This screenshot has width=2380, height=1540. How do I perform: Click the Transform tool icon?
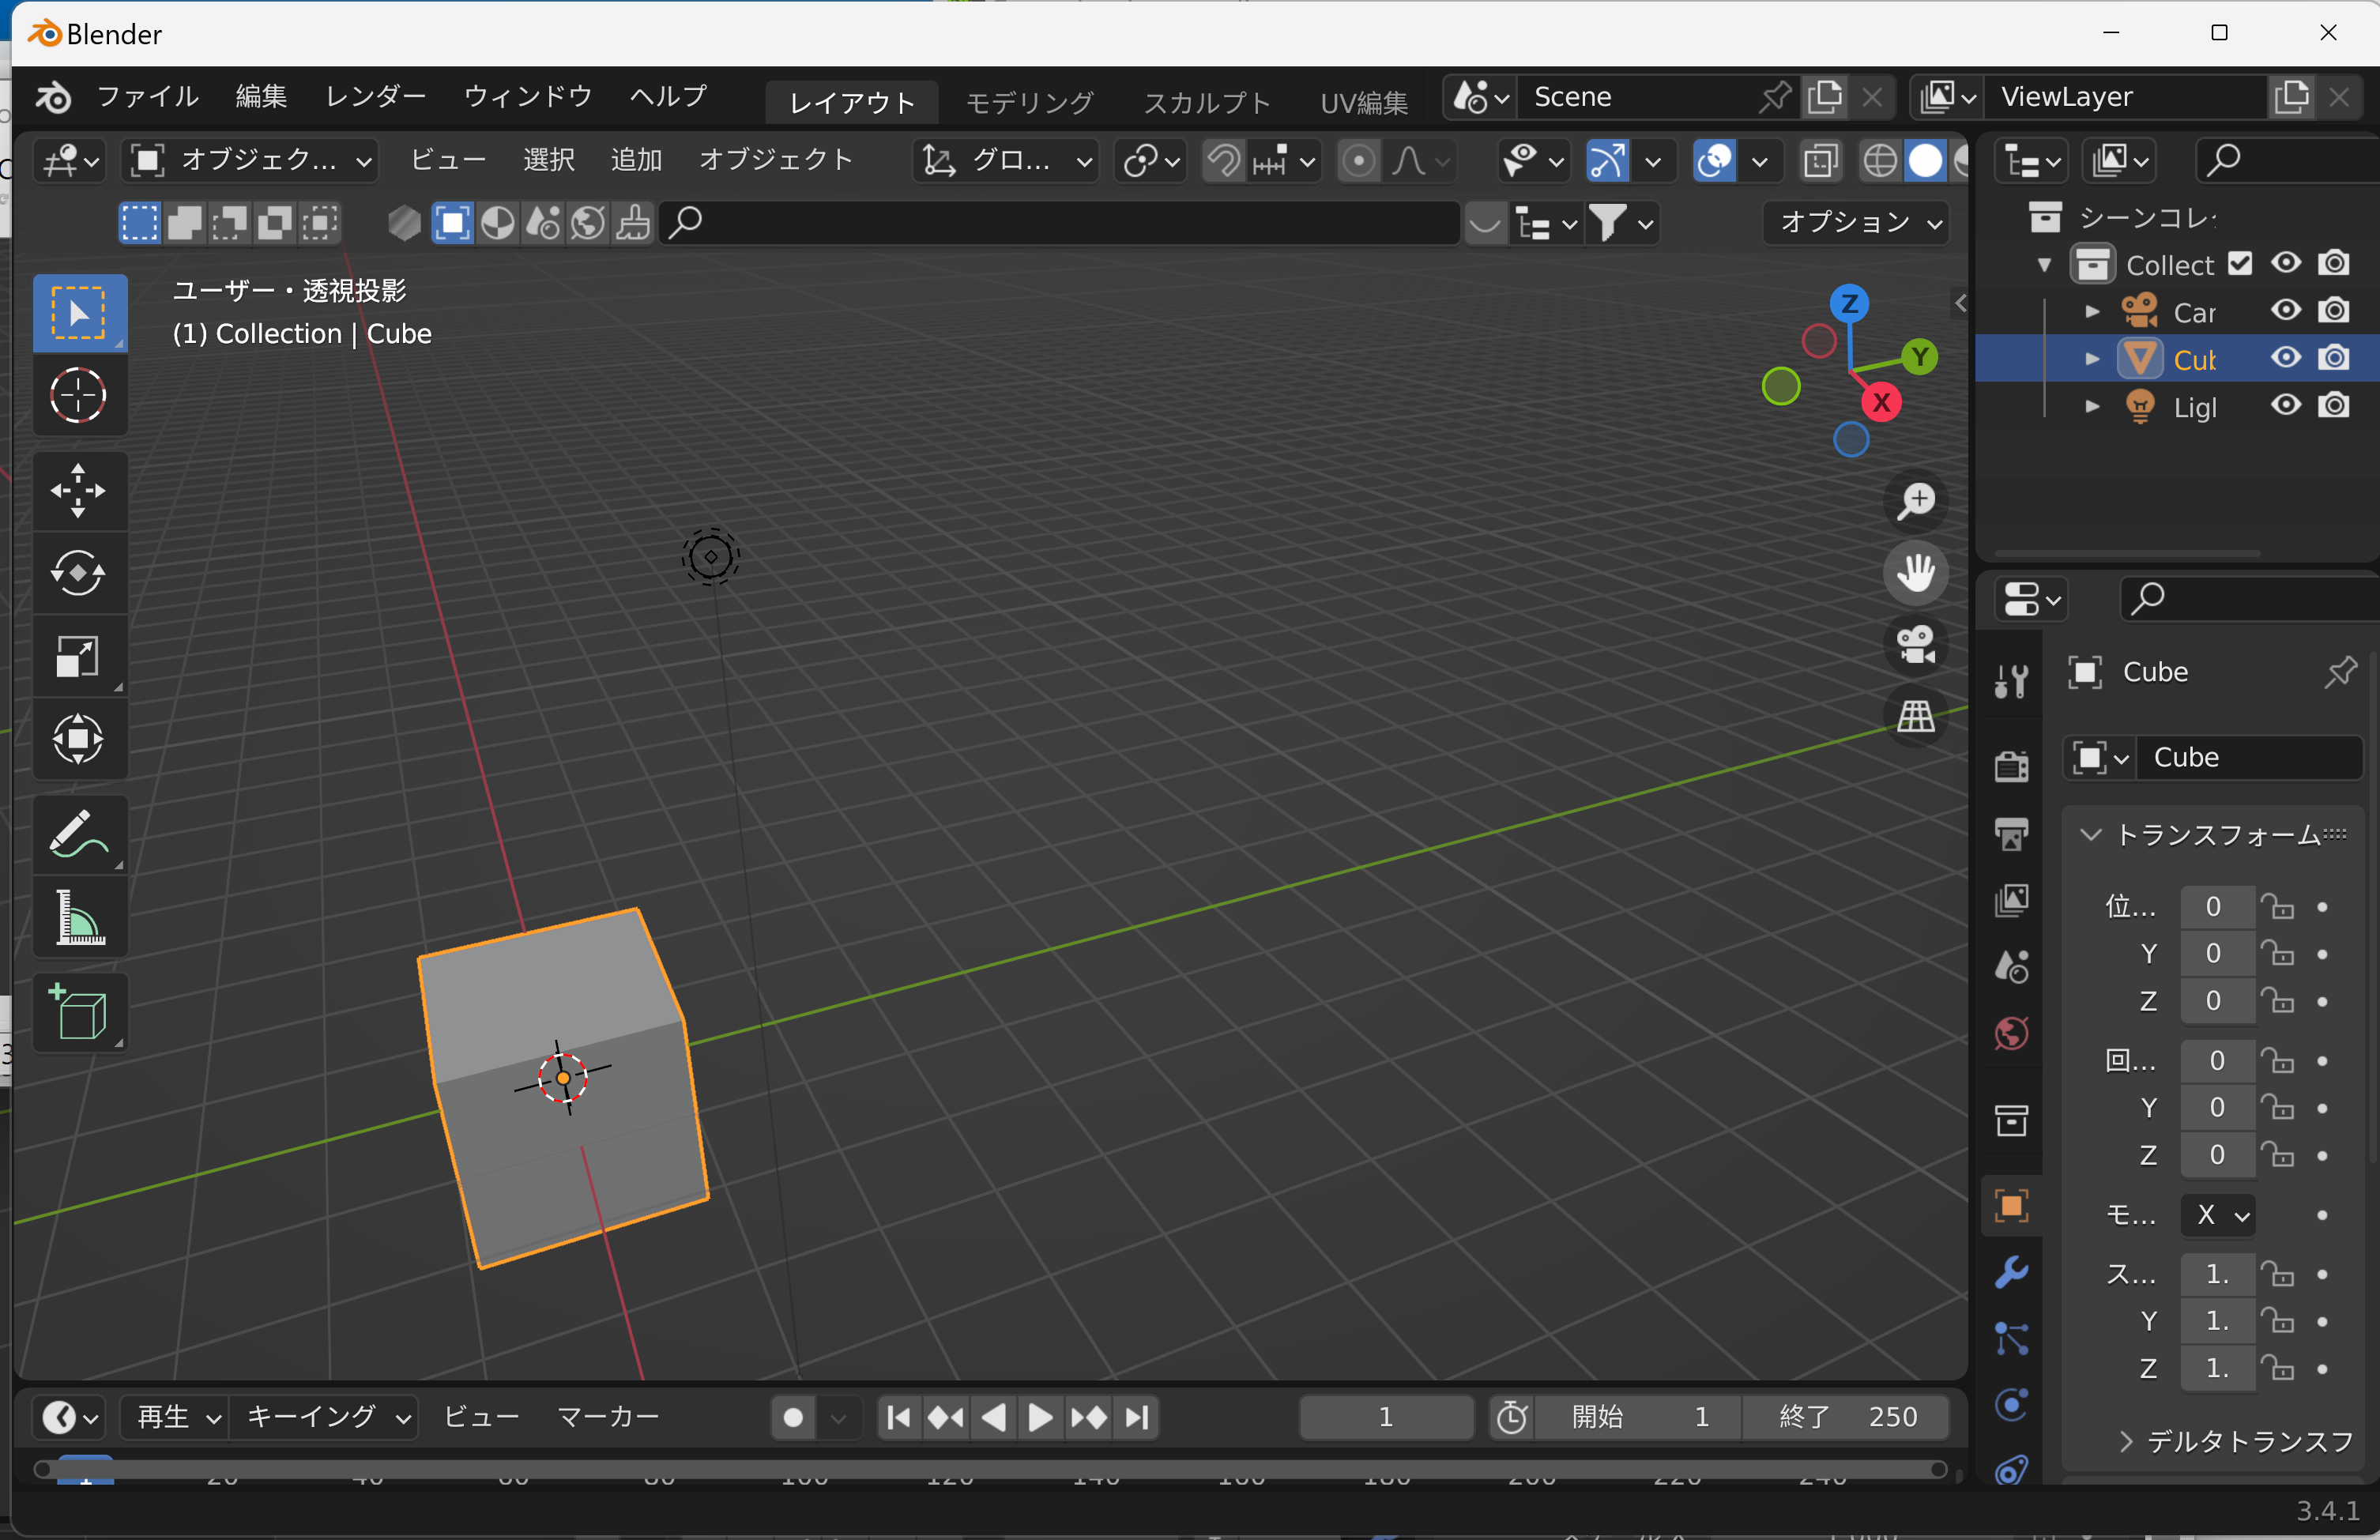78,737
